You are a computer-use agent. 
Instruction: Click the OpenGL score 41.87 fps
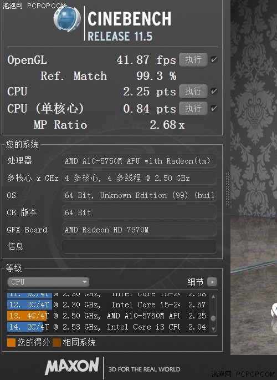point(146,60)
